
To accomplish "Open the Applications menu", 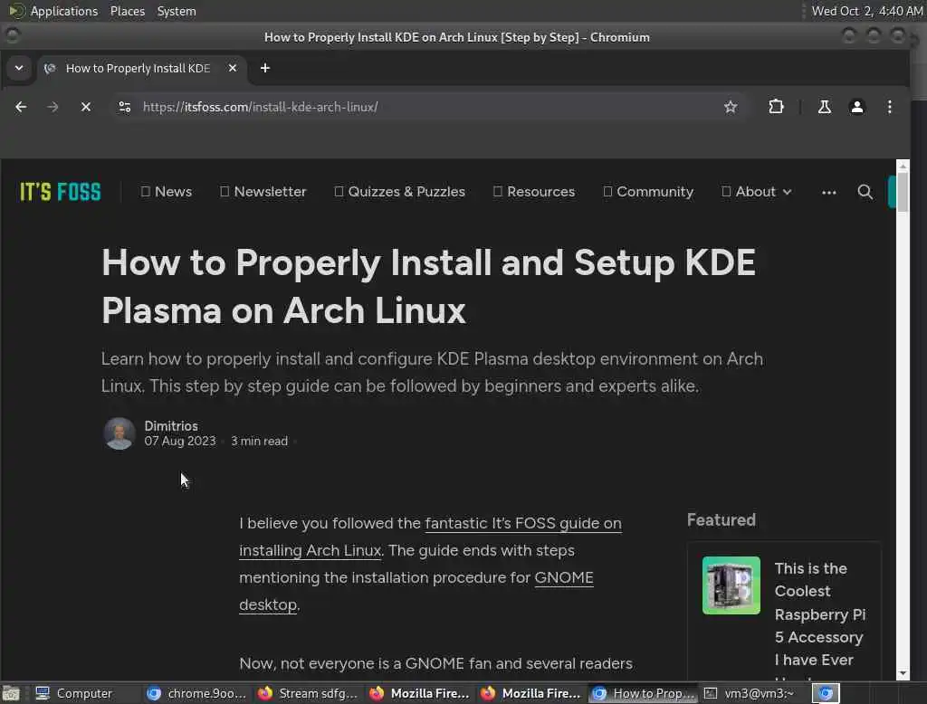I will (x=54, y=11).
